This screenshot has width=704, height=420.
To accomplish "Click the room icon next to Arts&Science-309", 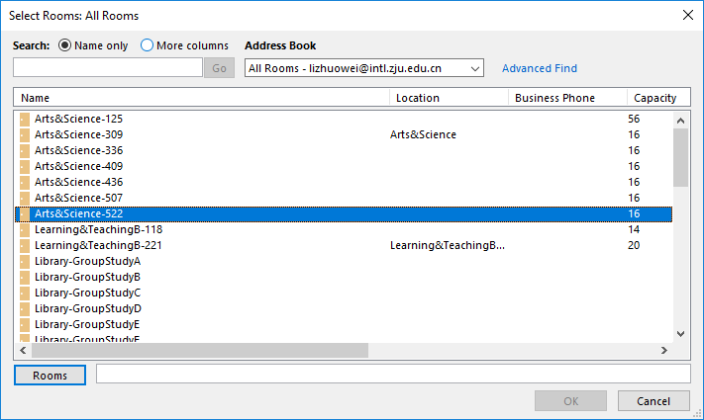I will (x=25, y=134).
